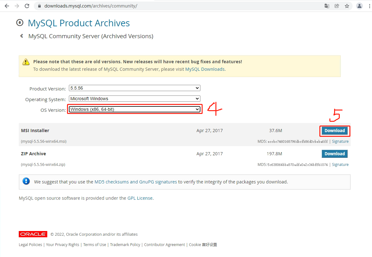Click the share page icon in address bar

click(x=337, y=6)
